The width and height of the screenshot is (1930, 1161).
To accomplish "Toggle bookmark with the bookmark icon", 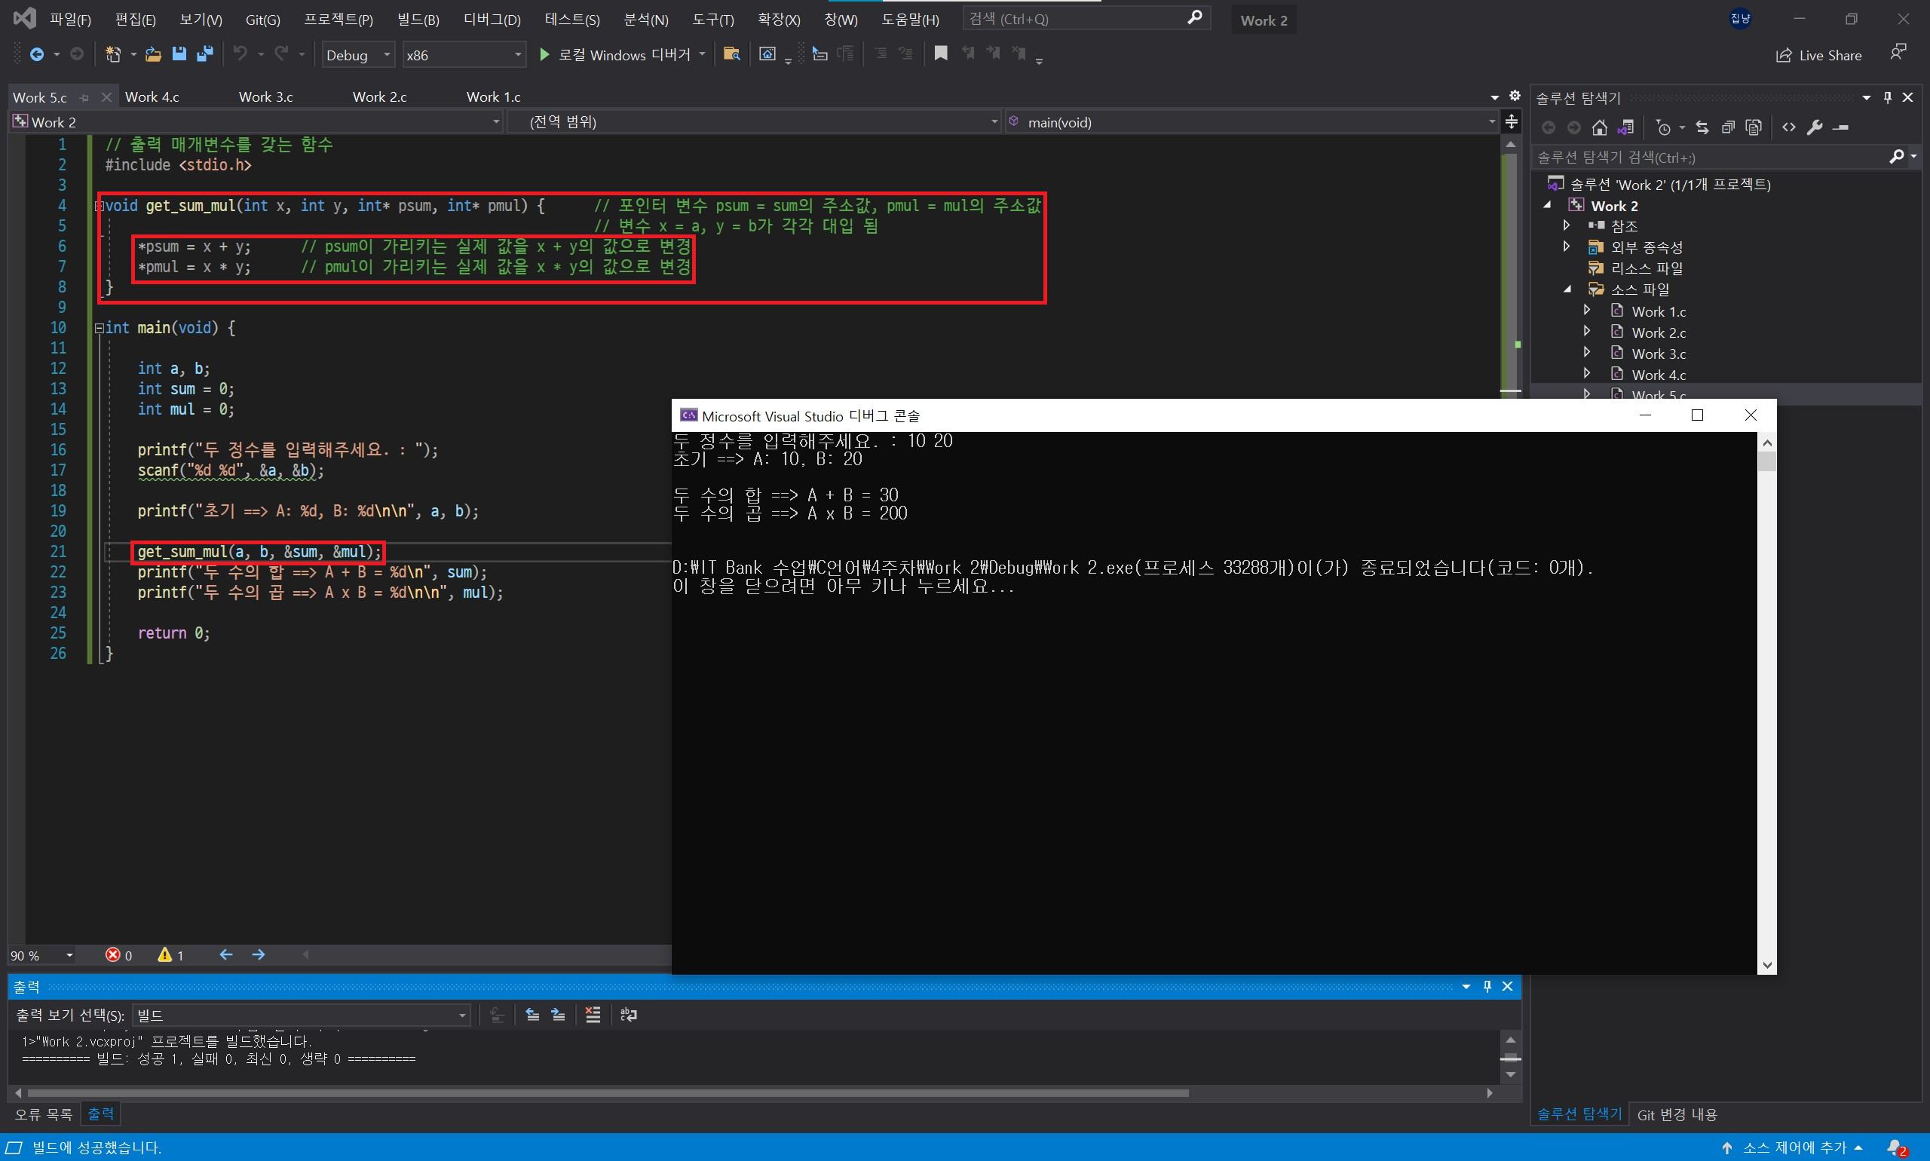I will click(x=940, y=54).
